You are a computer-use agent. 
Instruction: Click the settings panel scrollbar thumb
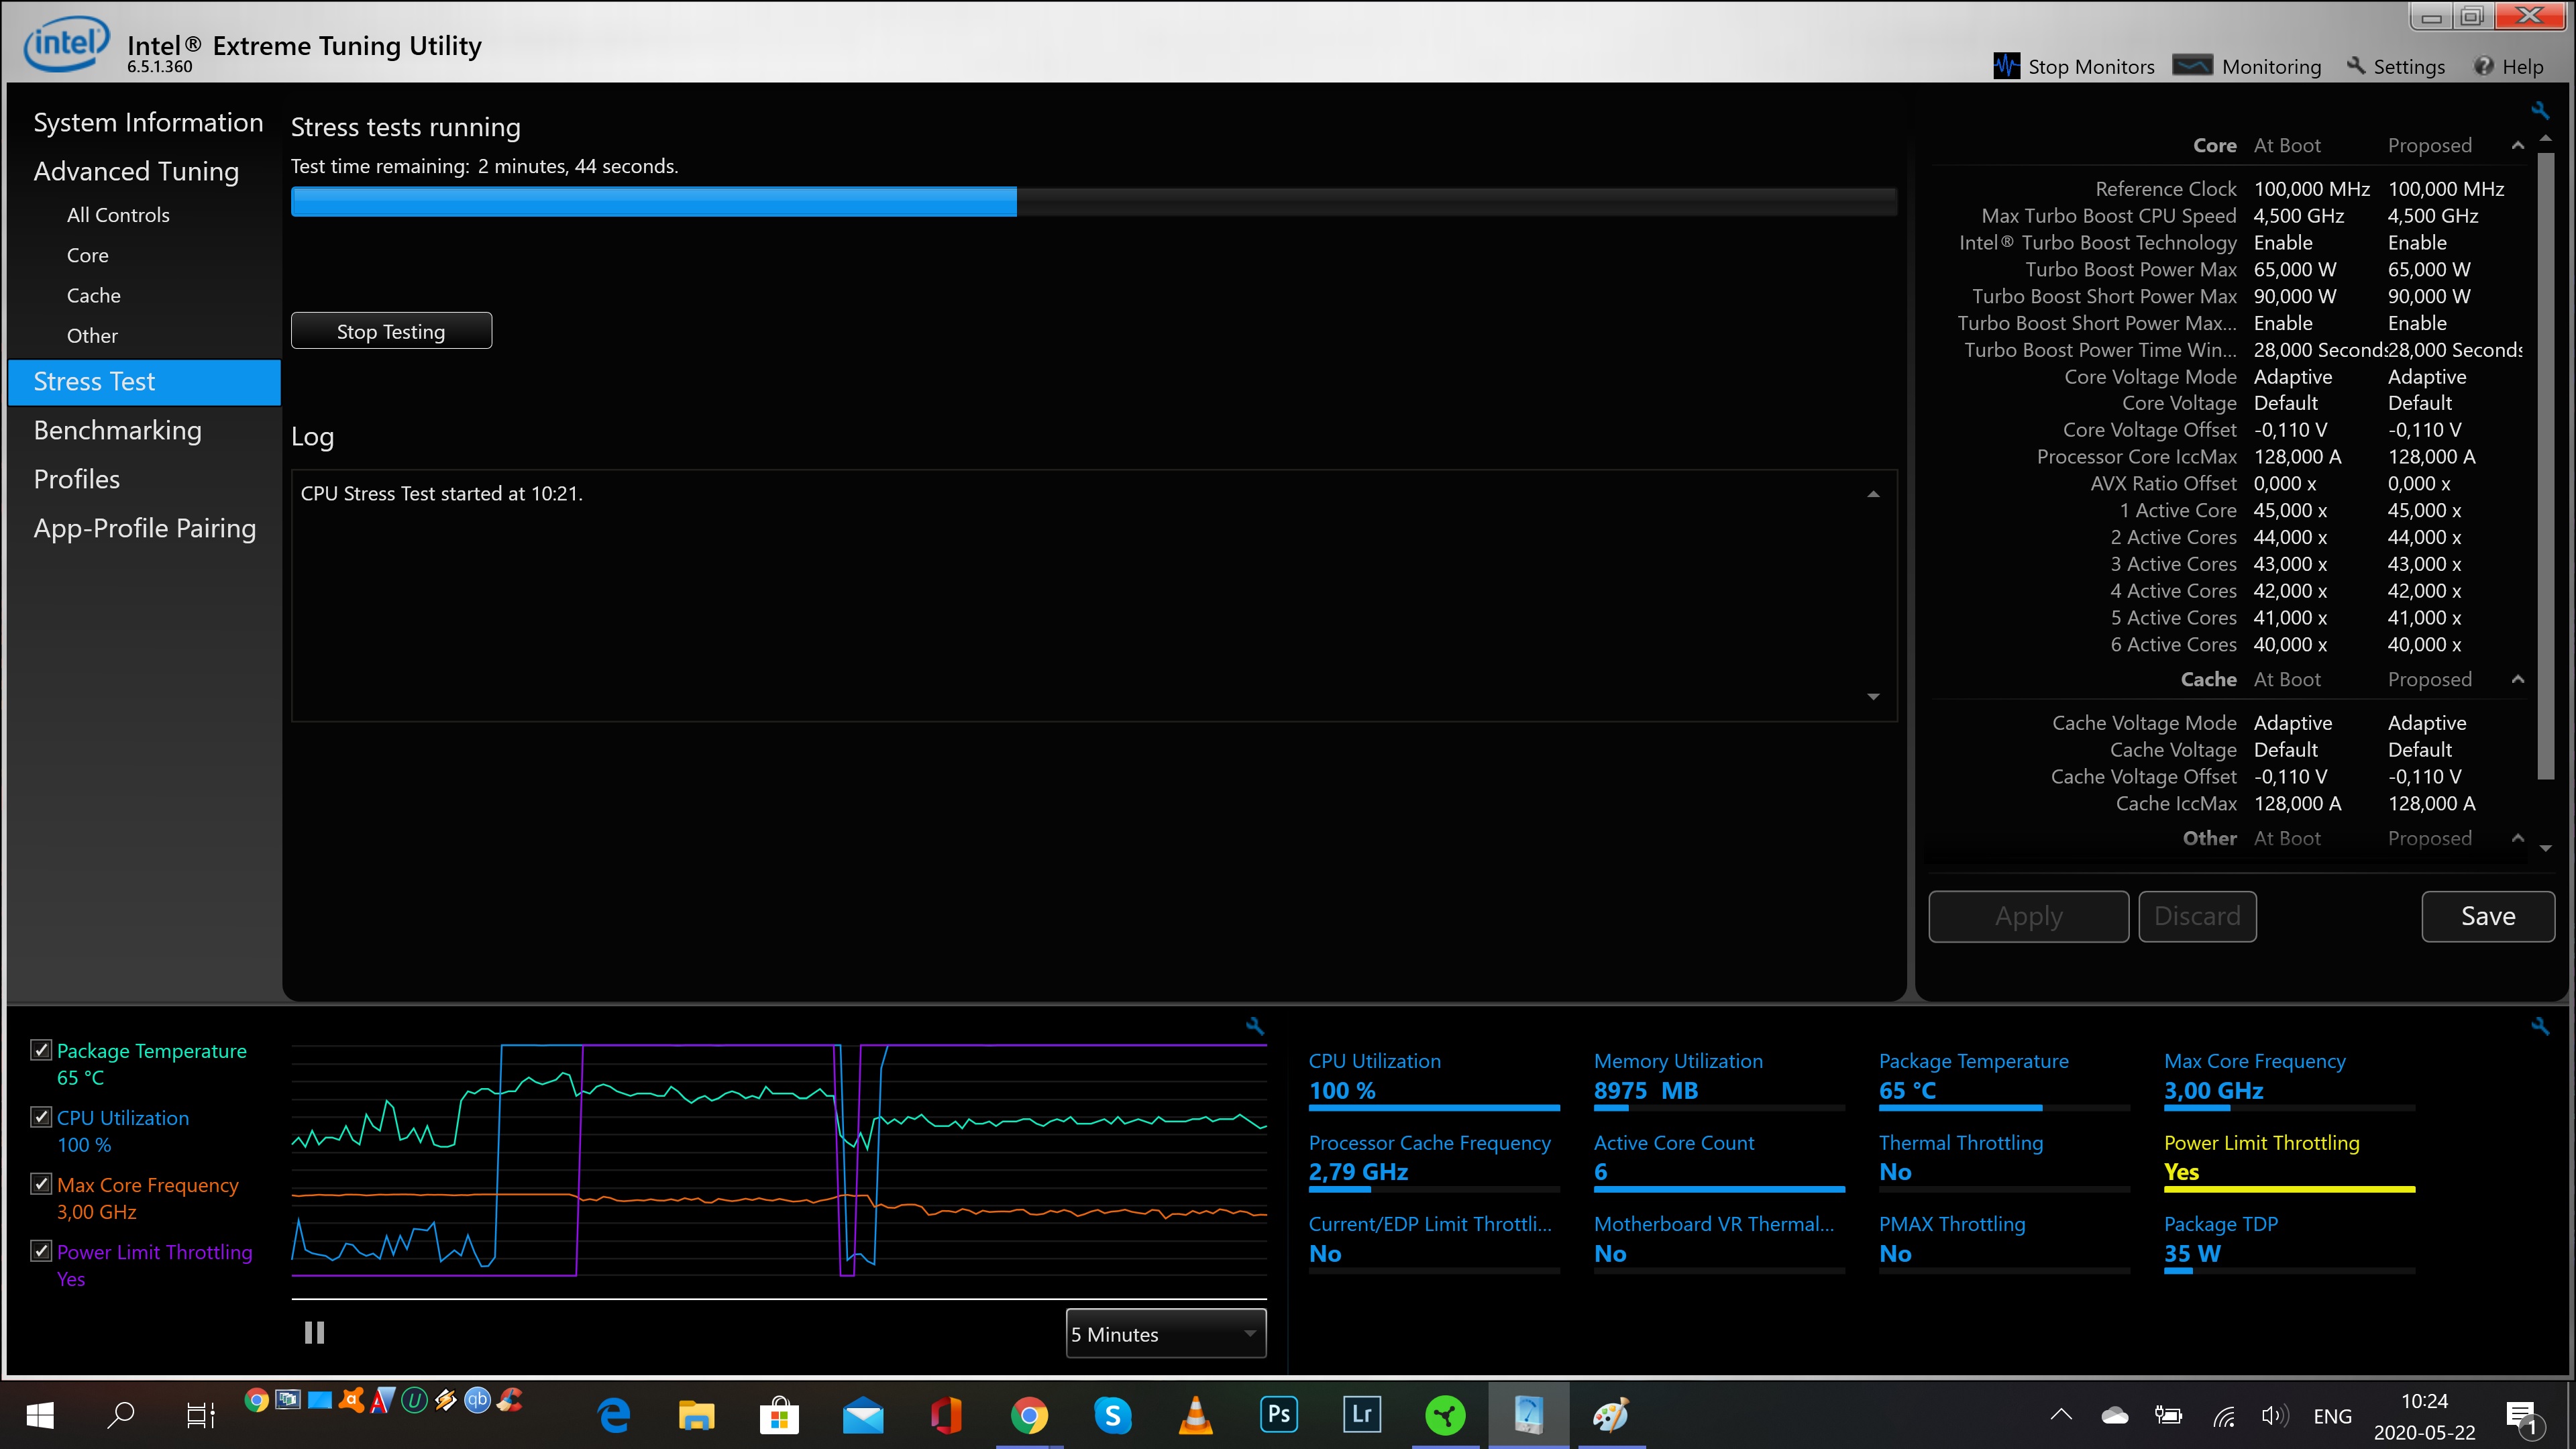[2546, 465]
